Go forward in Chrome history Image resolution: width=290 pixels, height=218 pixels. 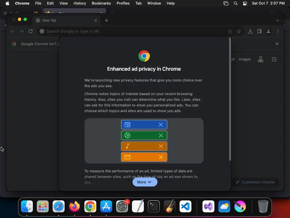[22, 31]
